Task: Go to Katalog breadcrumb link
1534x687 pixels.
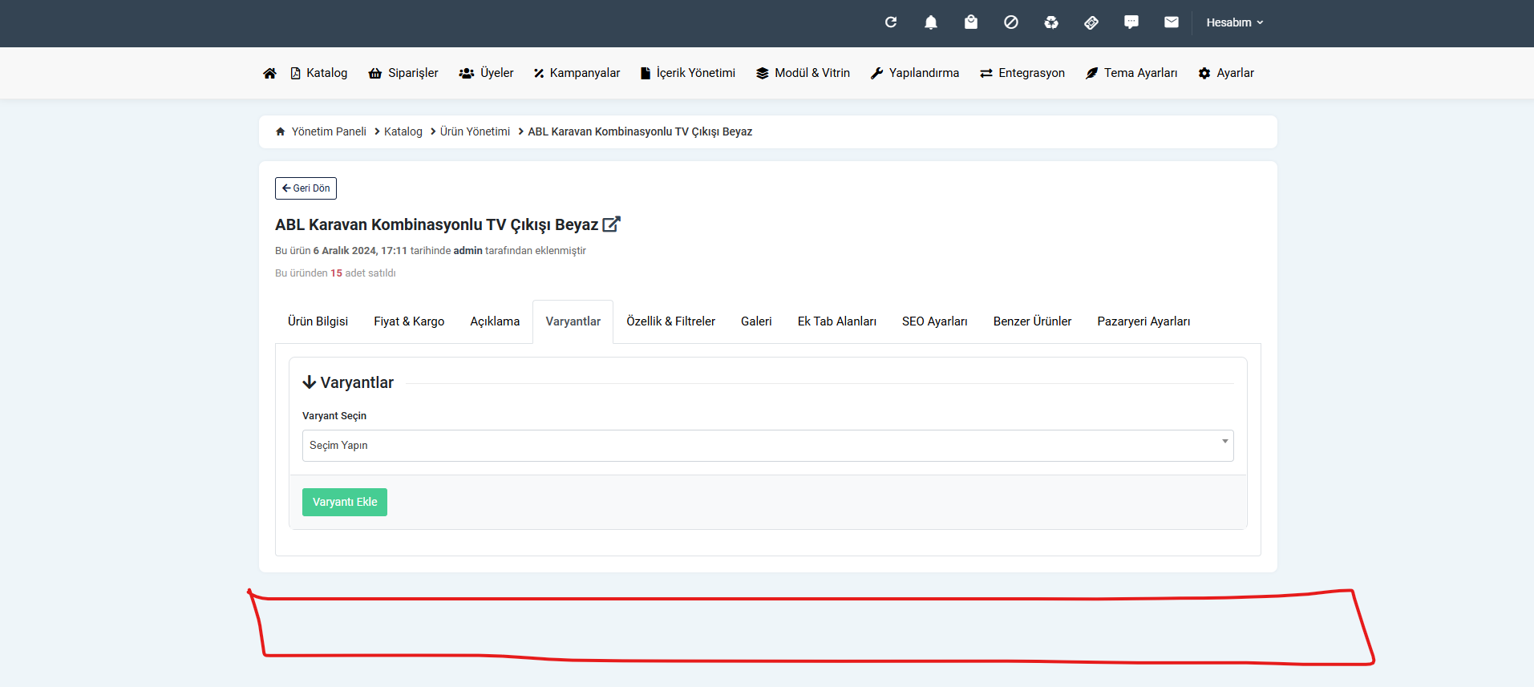Action: pyautogui.click(x=403, y=131)
